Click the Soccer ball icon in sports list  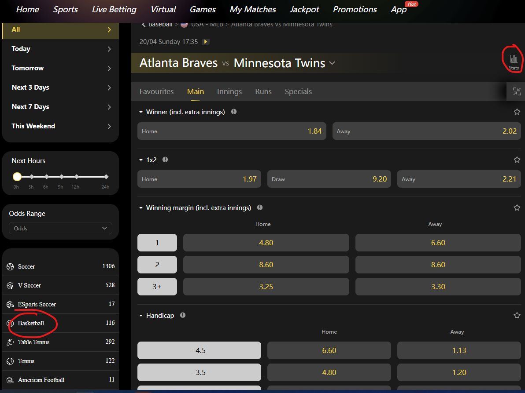10,267
